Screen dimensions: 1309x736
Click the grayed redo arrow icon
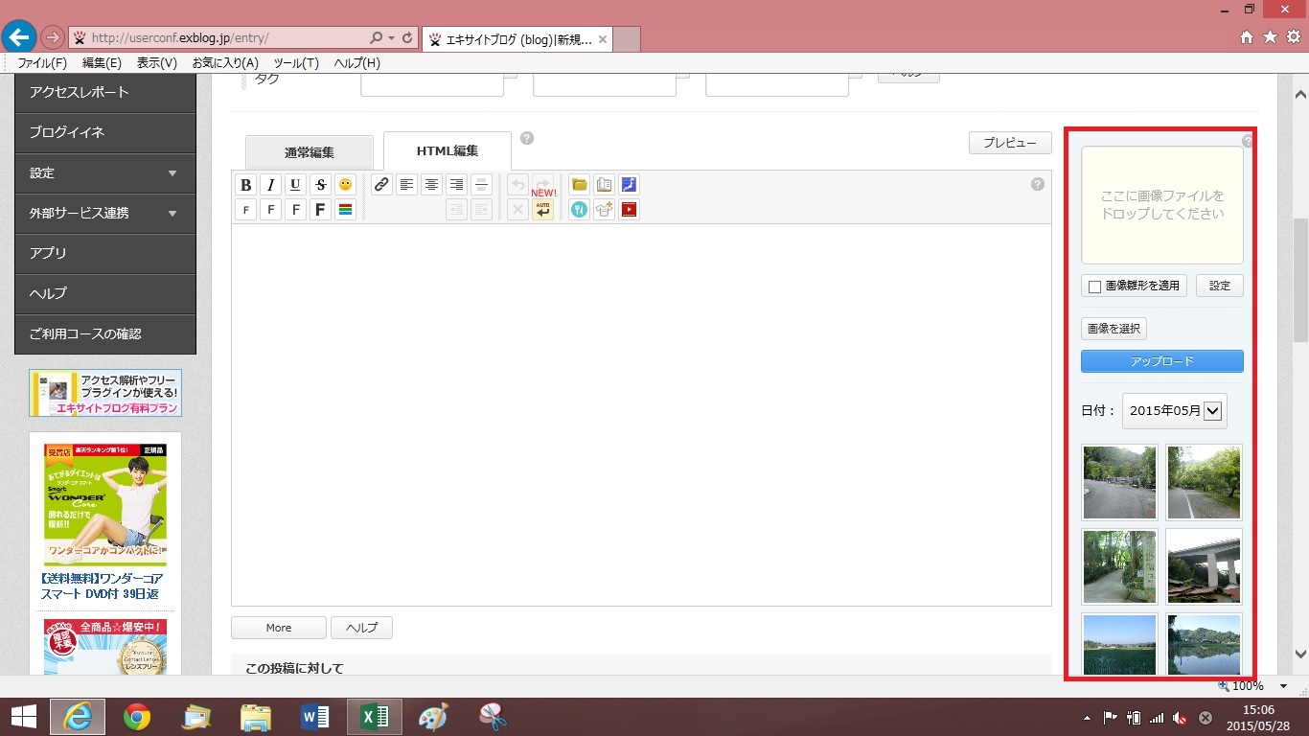pos(542,185)
